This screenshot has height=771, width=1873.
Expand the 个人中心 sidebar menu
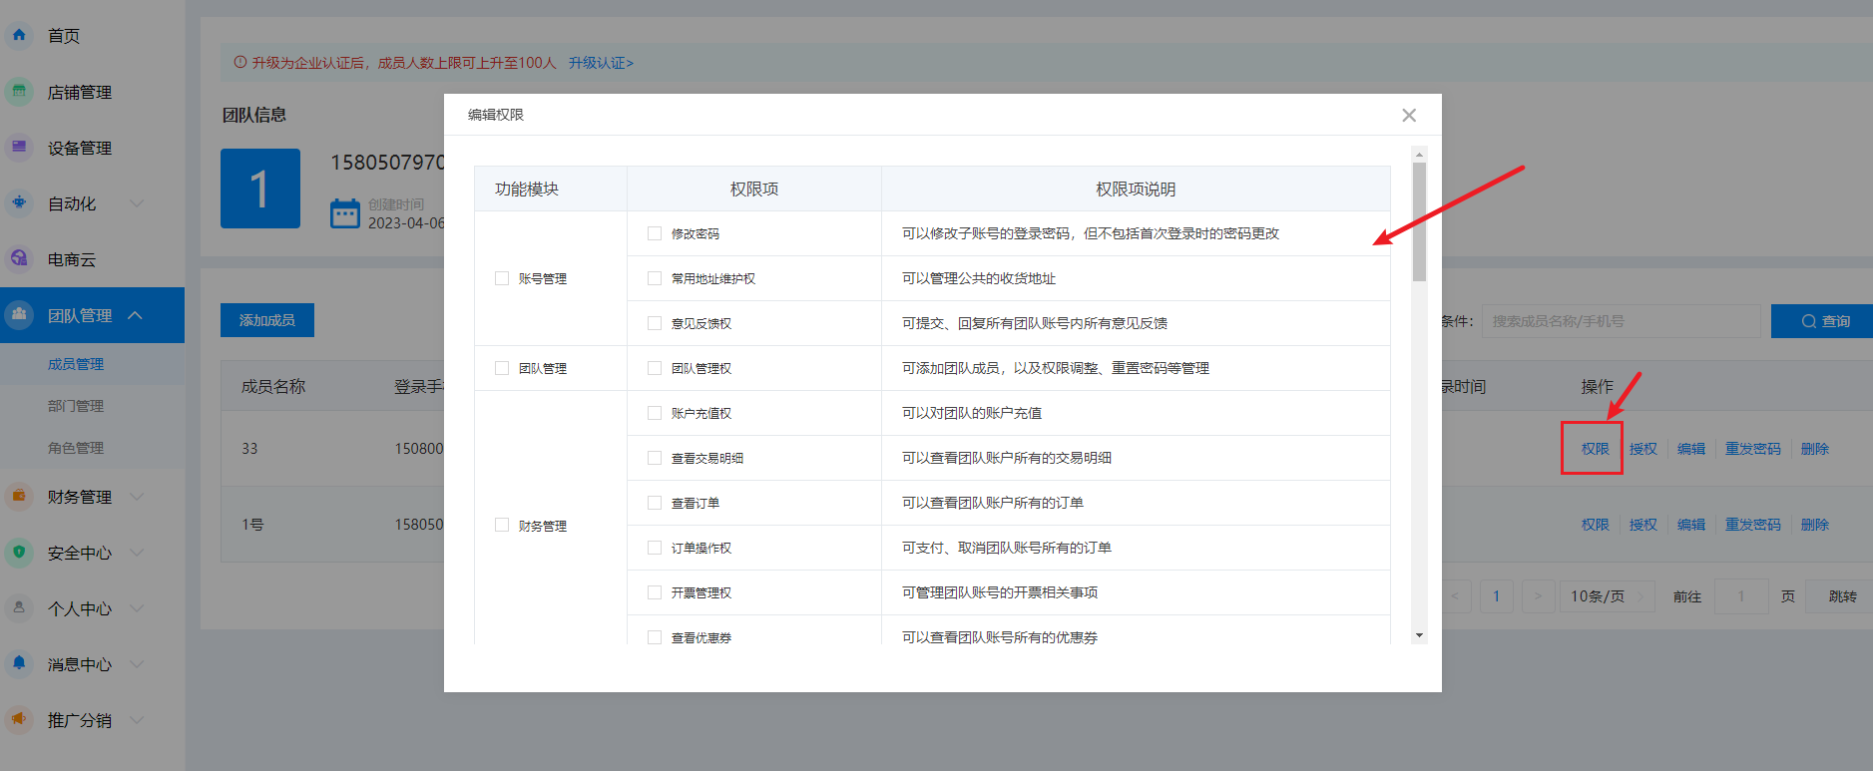tap(137, 608)
